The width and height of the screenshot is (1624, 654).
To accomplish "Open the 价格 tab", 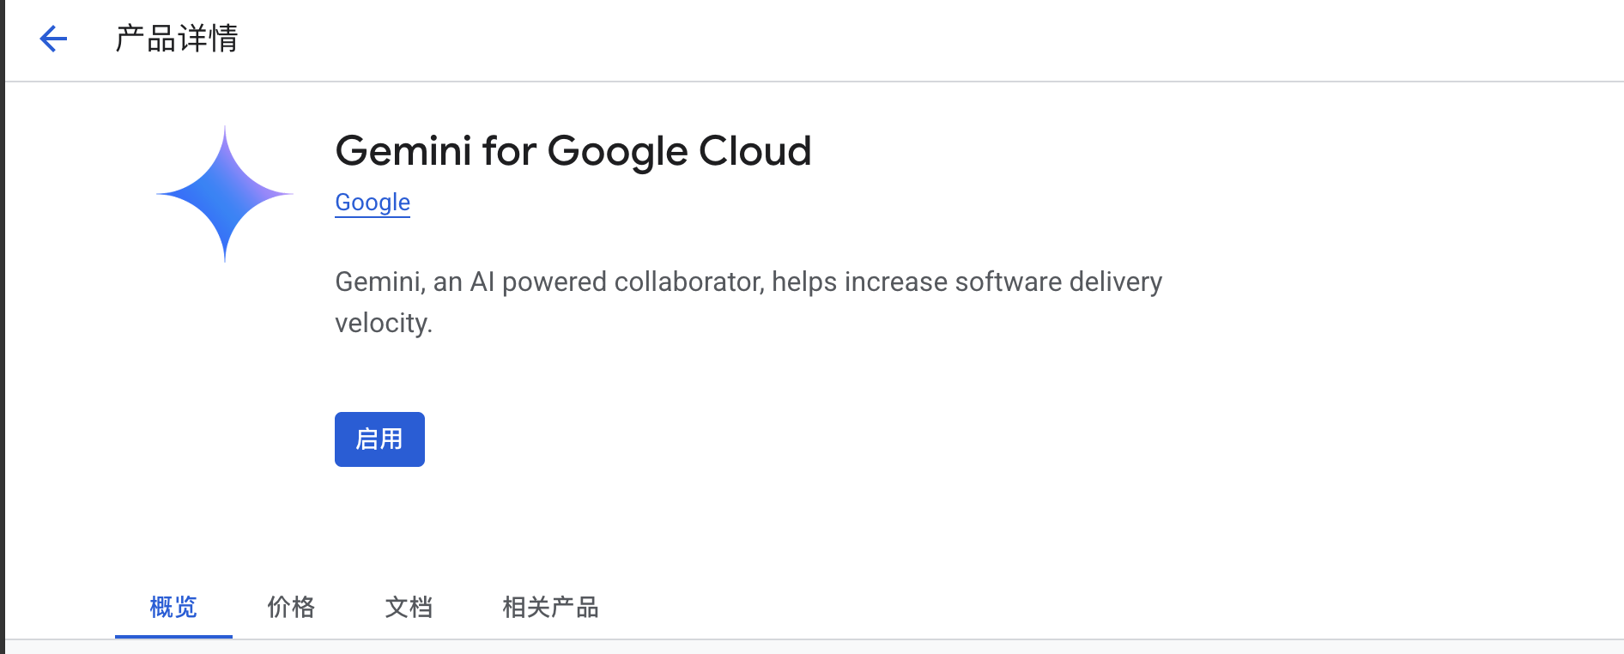I will [291, 608].
